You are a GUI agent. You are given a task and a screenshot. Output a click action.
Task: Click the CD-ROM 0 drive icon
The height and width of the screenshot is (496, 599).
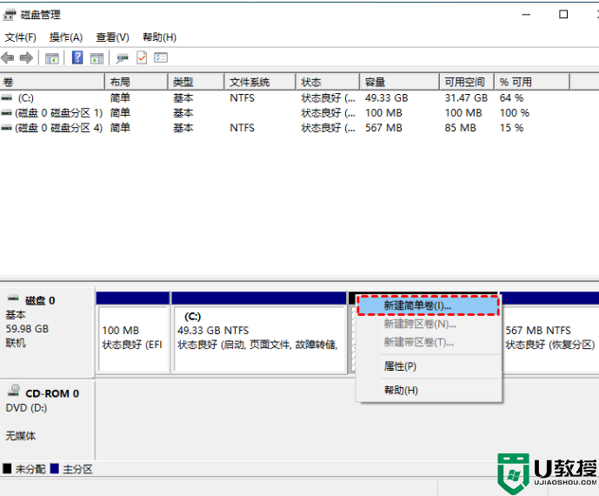pyautogui.click(x=14, y=390)
